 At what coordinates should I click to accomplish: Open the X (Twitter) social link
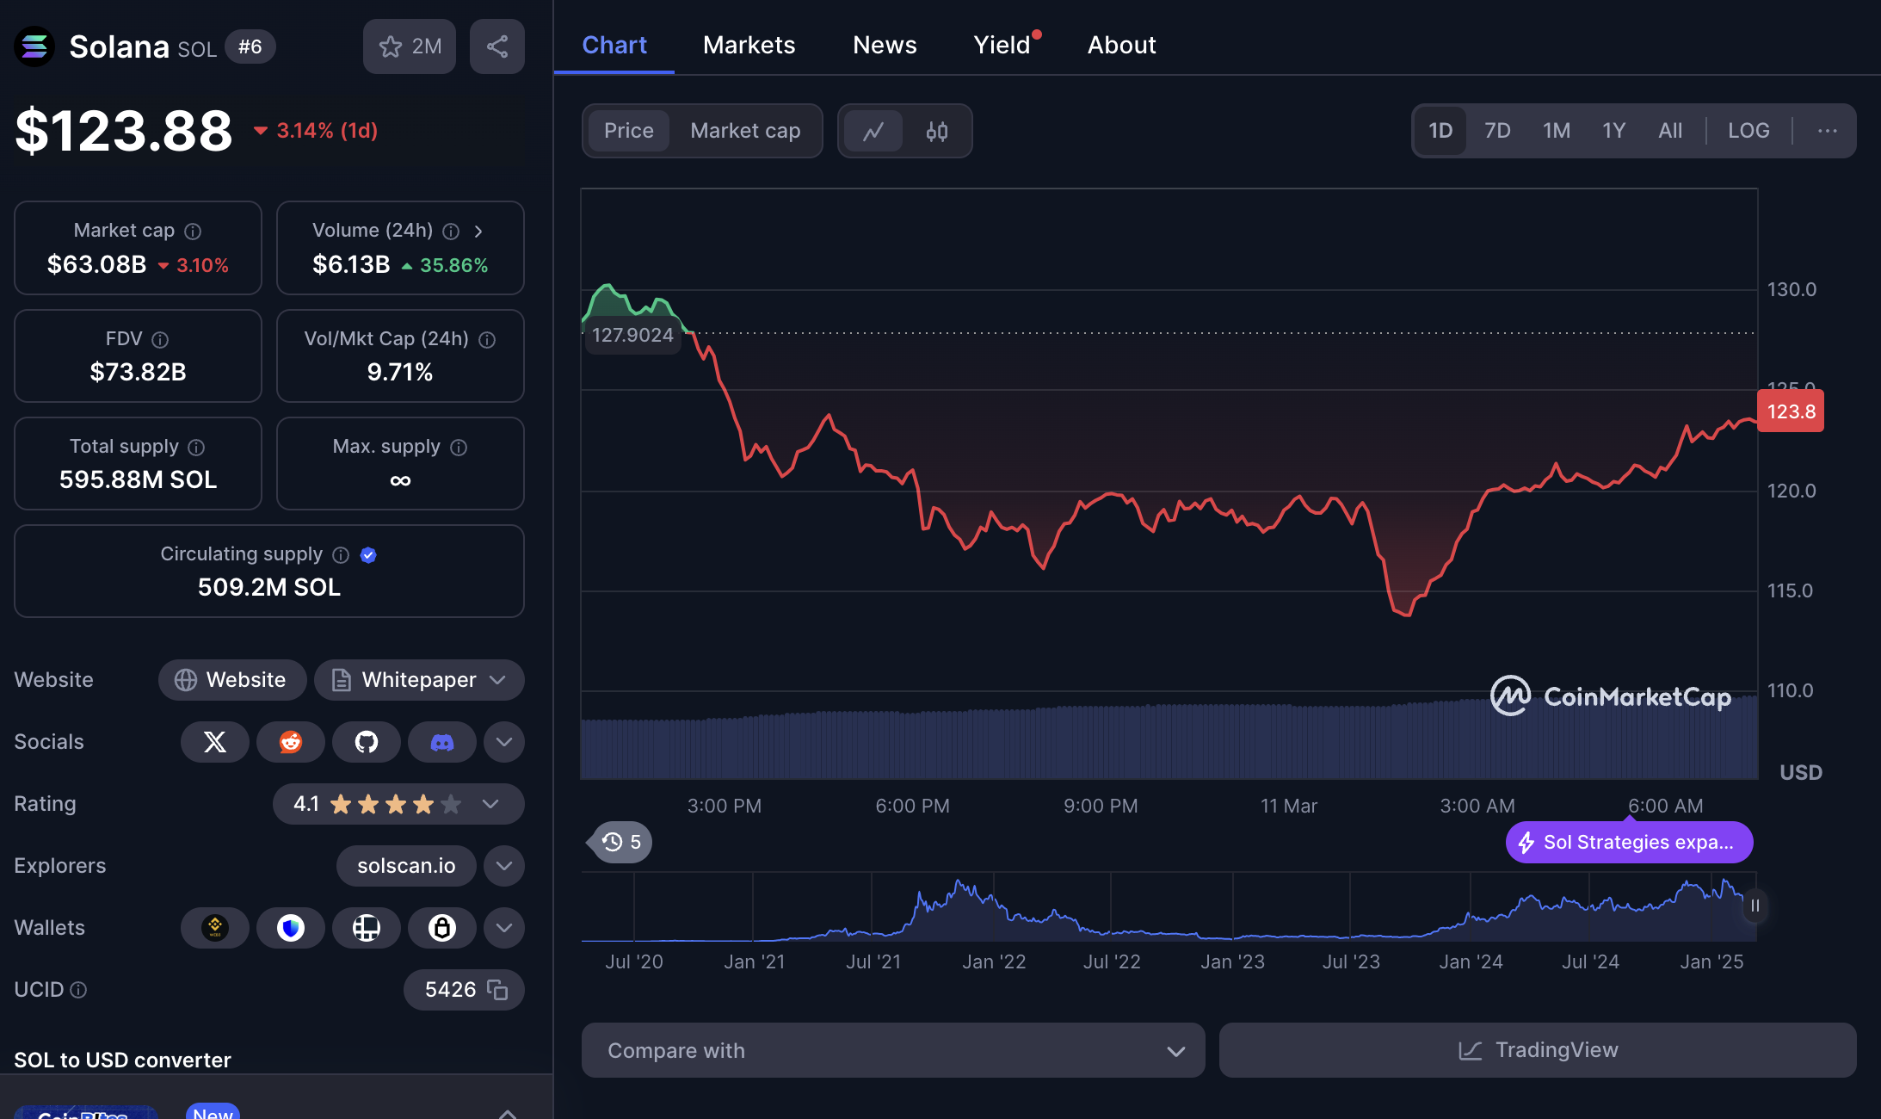215,742
